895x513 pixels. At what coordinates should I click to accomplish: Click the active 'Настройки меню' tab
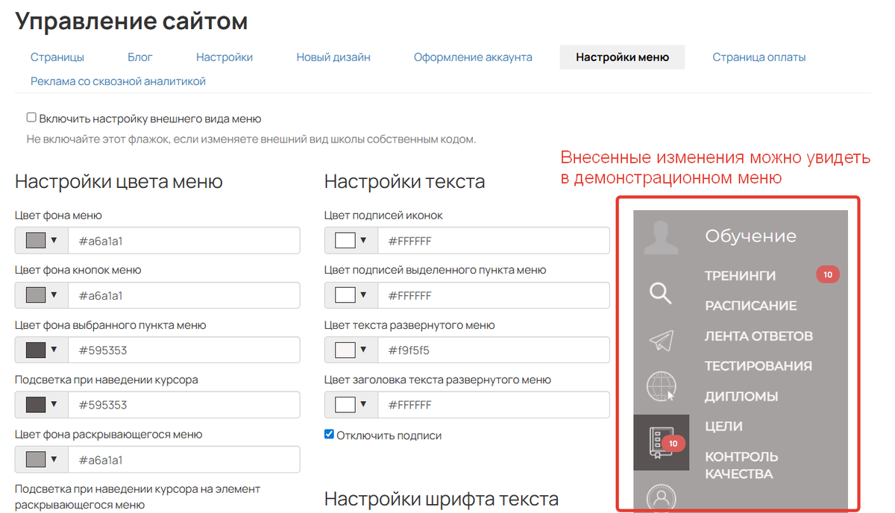tap(622, 57)
